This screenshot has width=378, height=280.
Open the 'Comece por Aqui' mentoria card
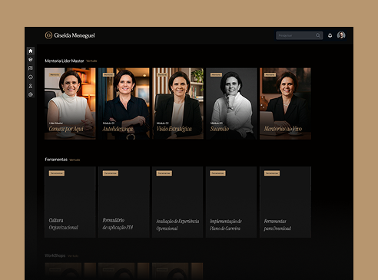[x=70, y=104]
